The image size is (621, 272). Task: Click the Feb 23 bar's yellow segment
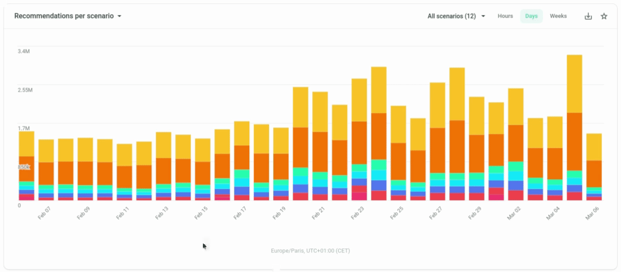[359, 100]
